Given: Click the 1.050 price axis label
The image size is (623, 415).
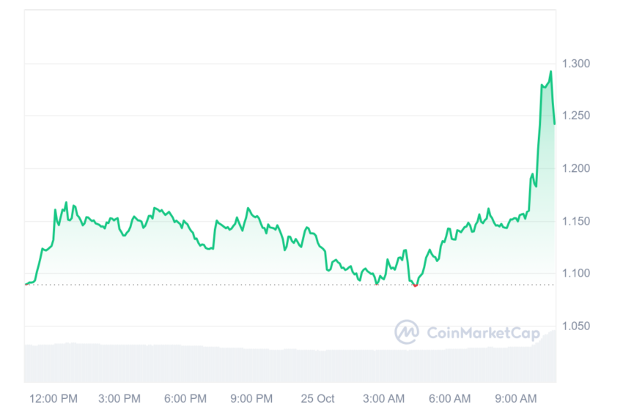Looking at the screenshot, I should coord(575,326).
